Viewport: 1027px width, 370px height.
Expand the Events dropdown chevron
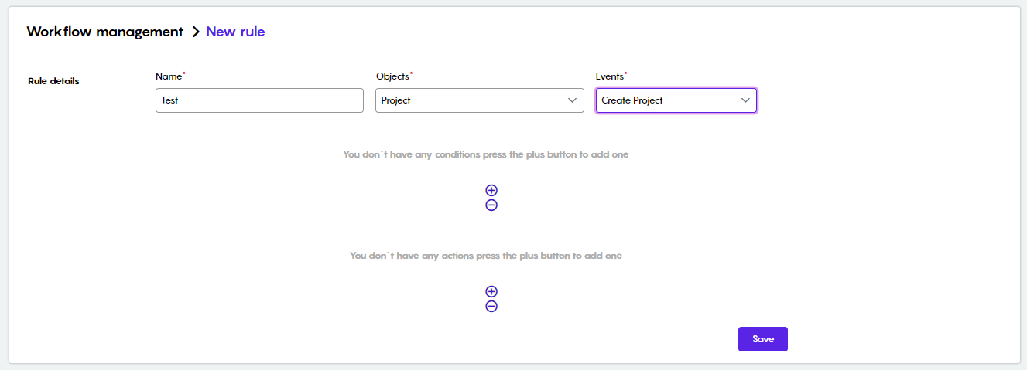coord(745,100)
